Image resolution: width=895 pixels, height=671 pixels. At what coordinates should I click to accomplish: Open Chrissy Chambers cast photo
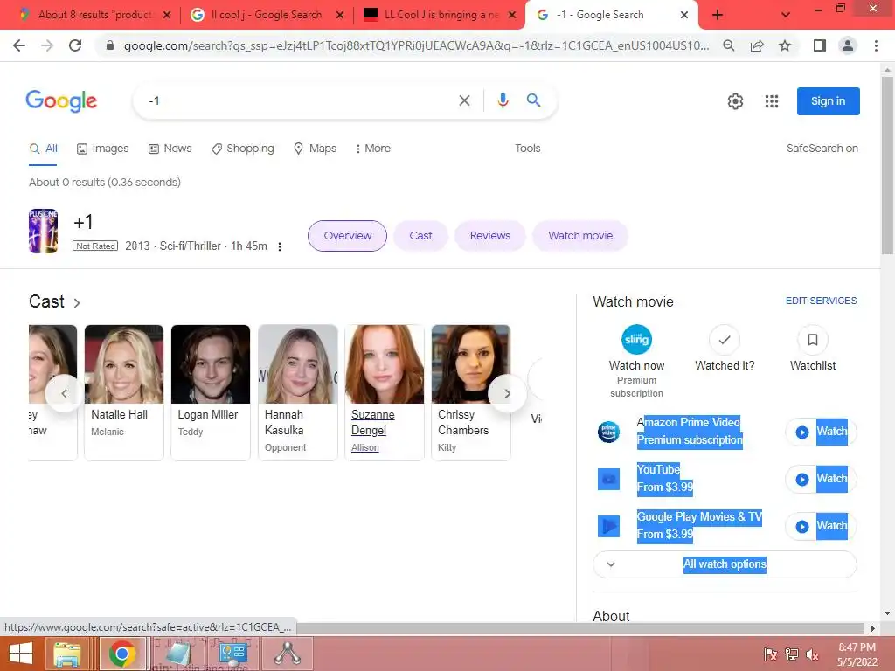(x=471, y=364)
